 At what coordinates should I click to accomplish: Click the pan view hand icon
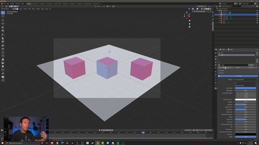tap(189, 24)
